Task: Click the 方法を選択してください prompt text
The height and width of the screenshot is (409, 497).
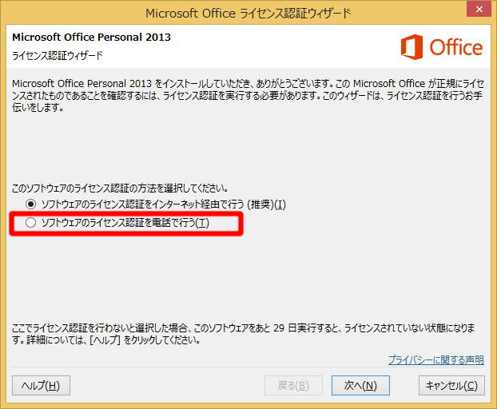Action: [x=120, y=189]
